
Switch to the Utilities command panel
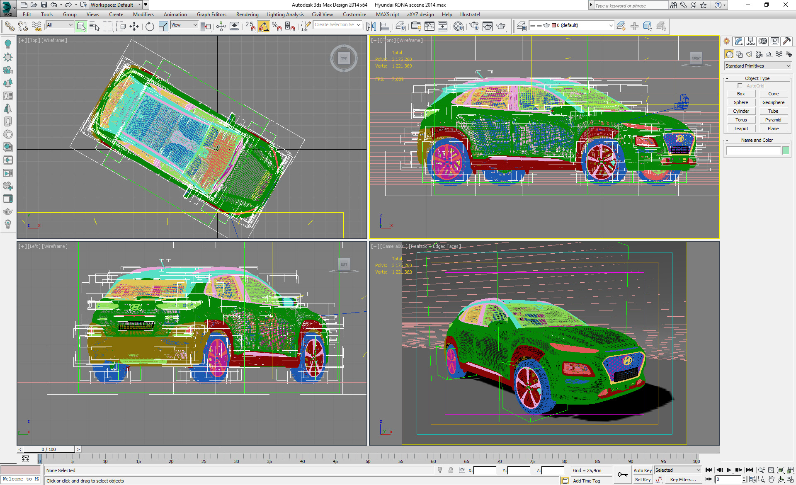click(x=787, y=41)
